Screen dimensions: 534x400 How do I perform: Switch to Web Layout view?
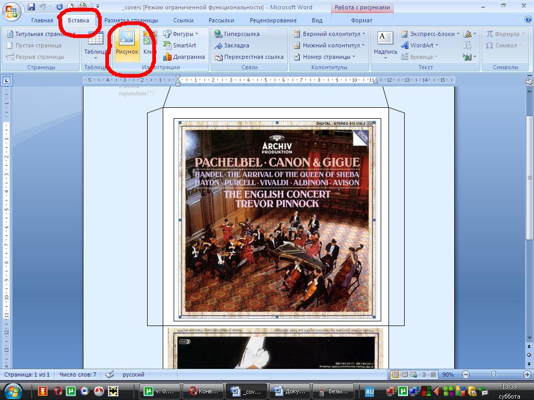[x=414, y=375]
